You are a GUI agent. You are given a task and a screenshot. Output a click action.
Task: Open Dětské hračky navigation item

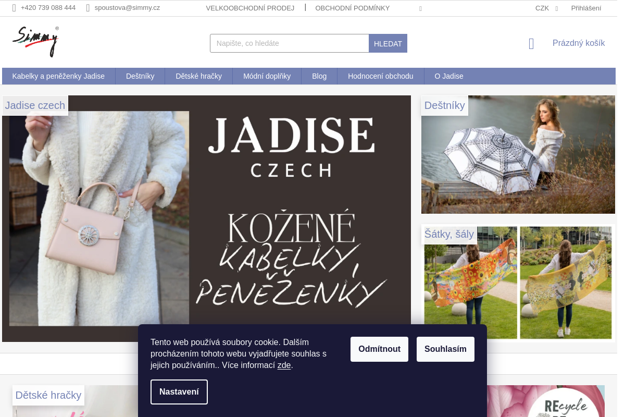[x=198, y=76]
